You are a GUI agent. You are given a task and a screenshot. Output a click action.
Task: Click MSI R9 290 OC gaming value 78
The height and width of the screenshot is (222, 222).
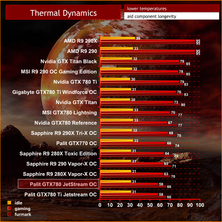pyautogui.click(x=181, y=71)
